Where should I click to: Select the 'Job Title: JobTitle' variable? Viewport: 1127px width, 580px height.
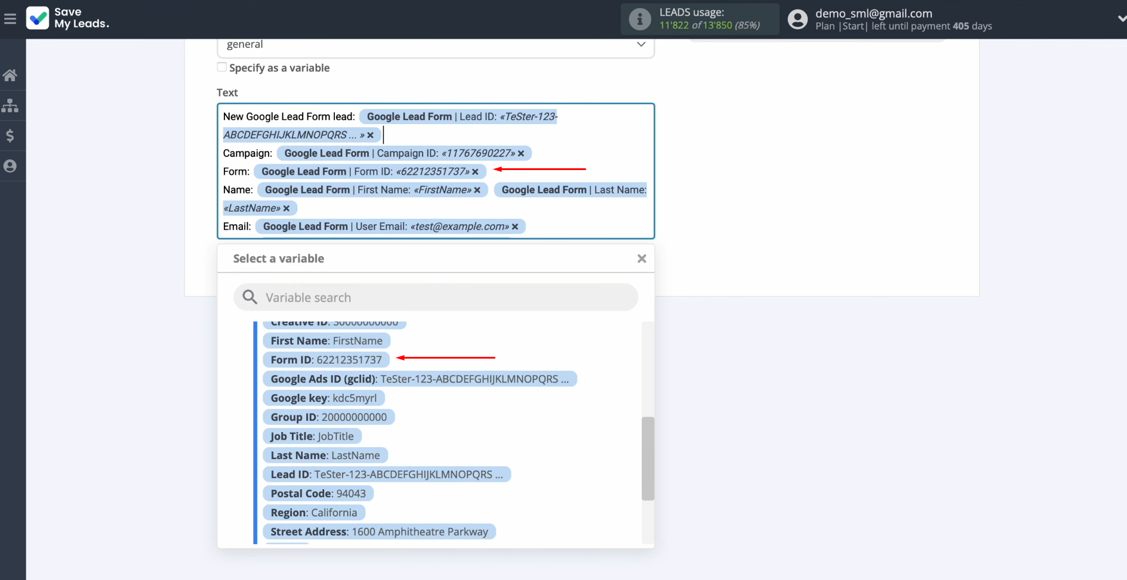pos(312,436)
